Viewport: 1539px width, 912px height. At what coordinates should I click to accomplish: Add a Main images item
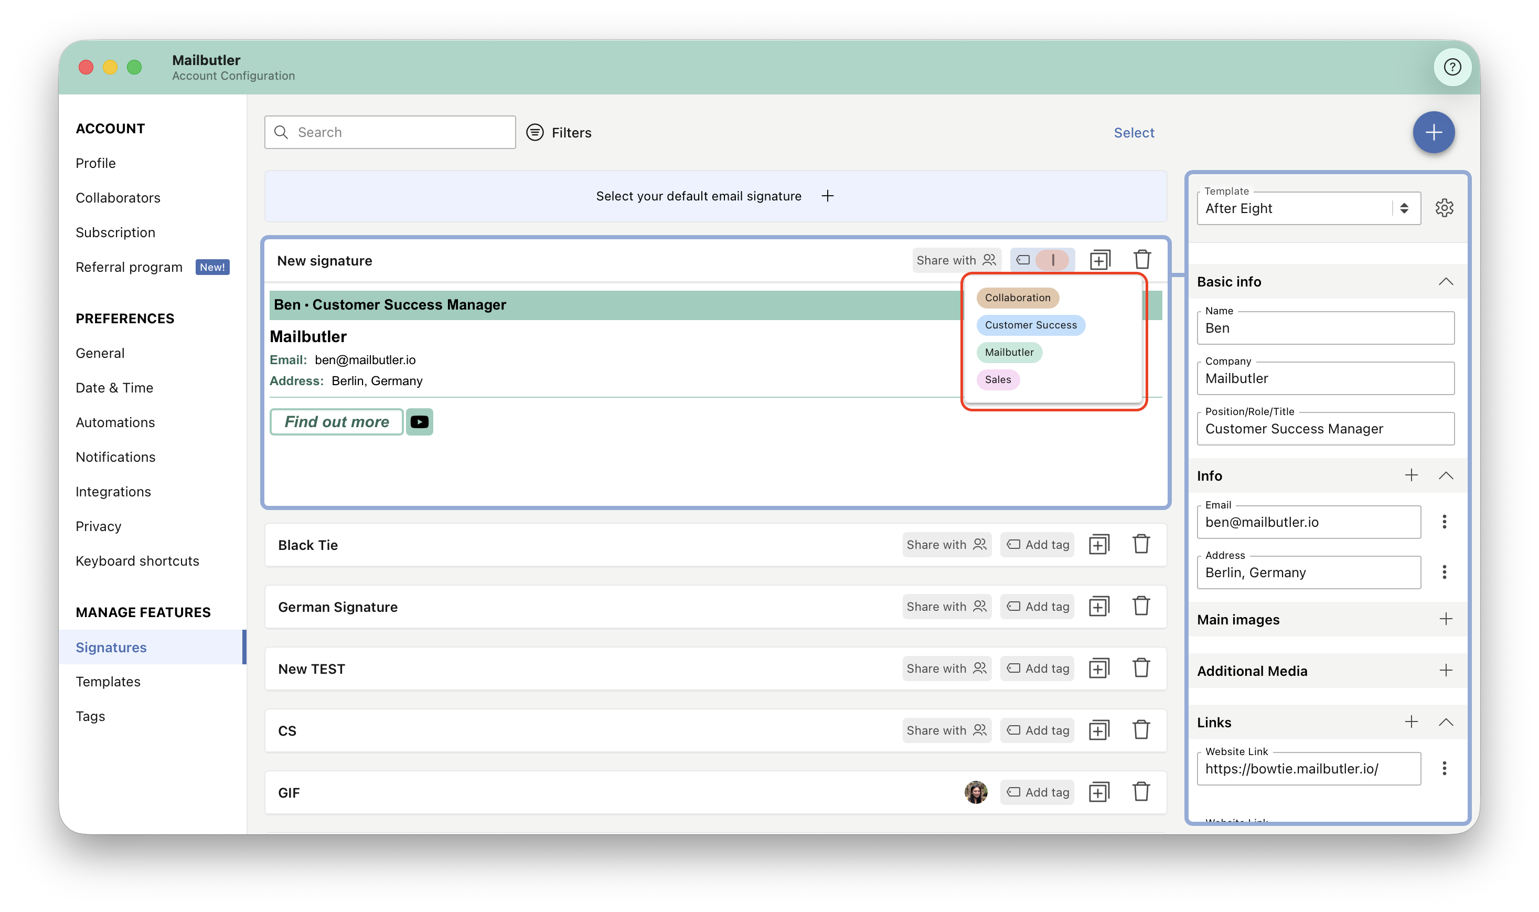tap(1446, 619)
